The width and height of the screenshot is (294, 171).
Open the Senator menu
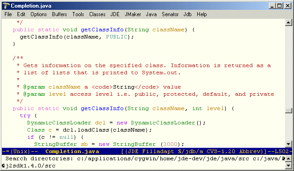170,14
